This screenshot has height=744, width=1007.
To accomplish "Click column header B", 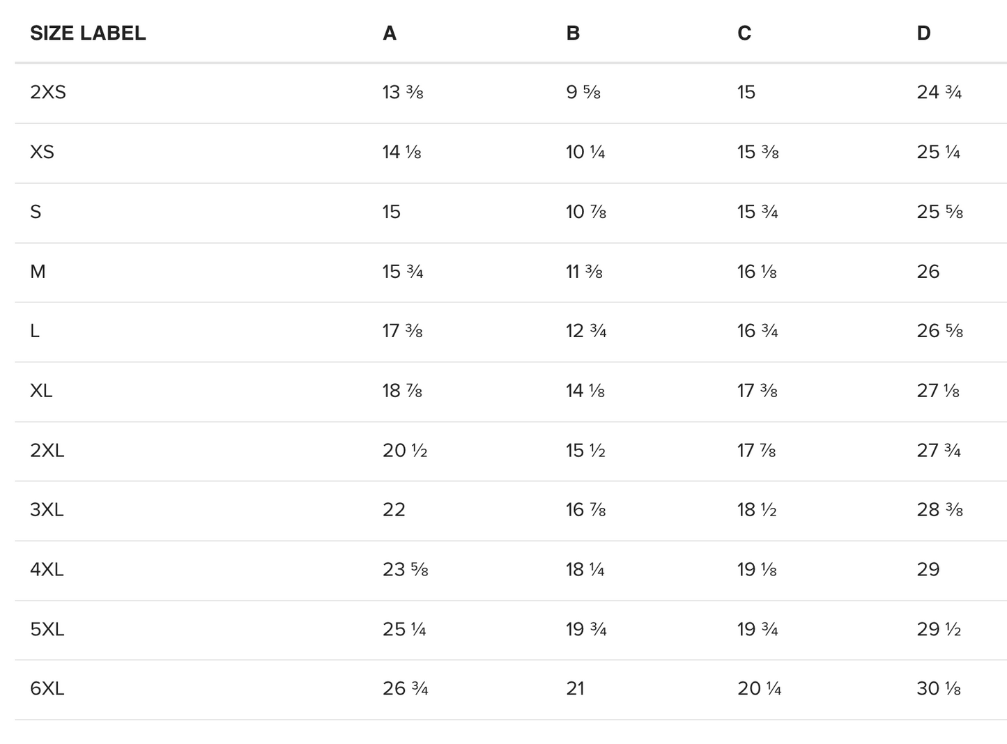I will 573,33.
